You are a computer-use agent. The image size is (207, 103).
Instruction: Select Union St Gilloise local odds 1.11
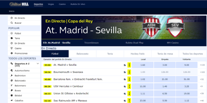pos(143,93)
